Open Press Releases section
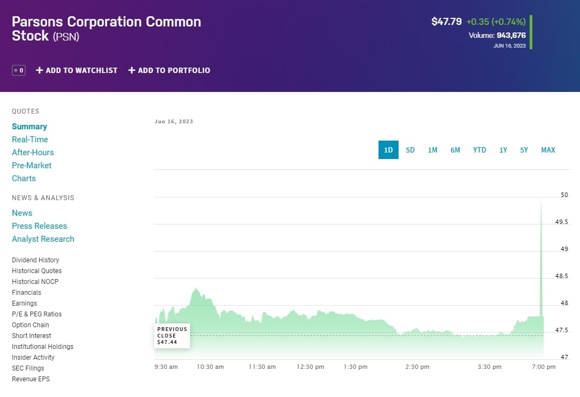 [40, 226]
